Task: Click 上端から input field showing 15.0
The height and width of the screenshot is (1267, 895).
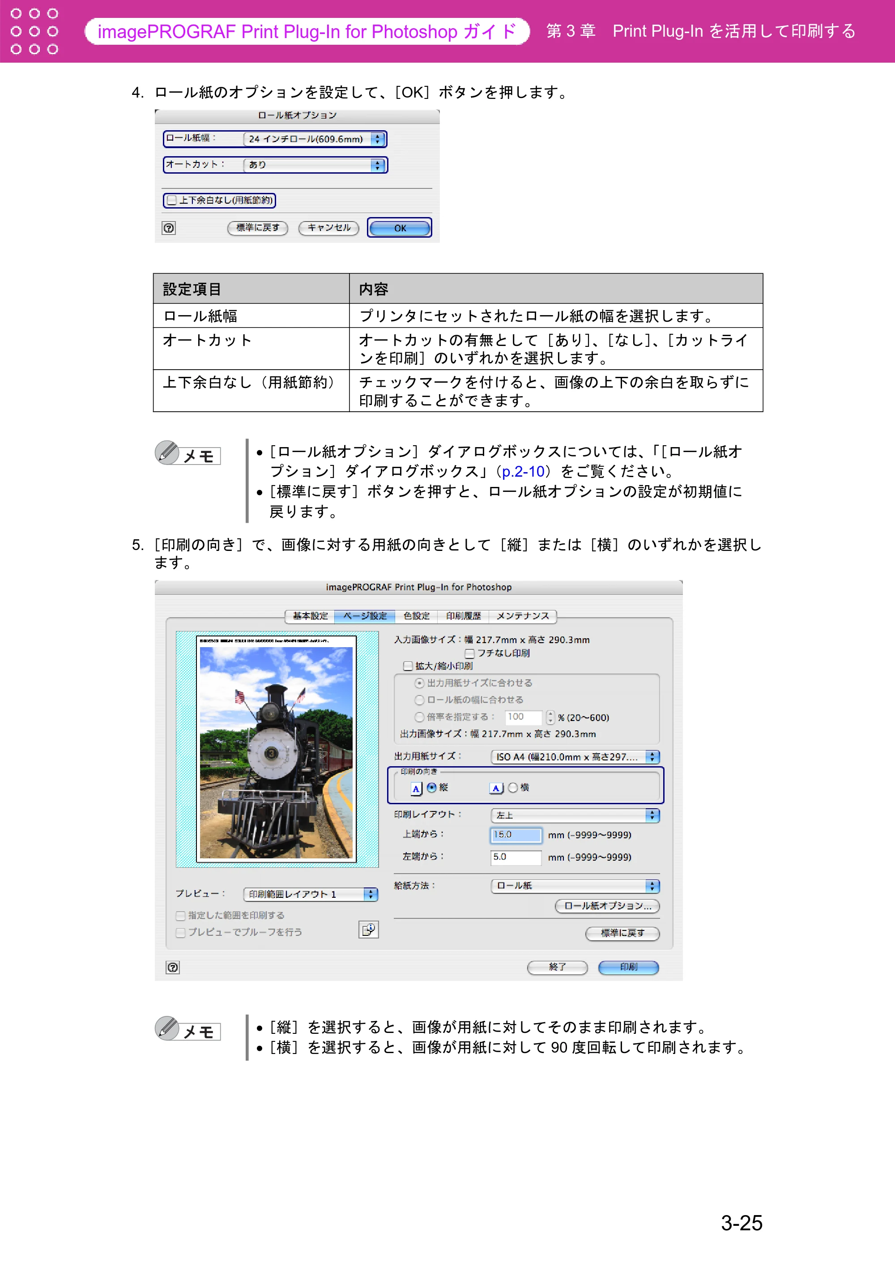Action: coord(516,835)
